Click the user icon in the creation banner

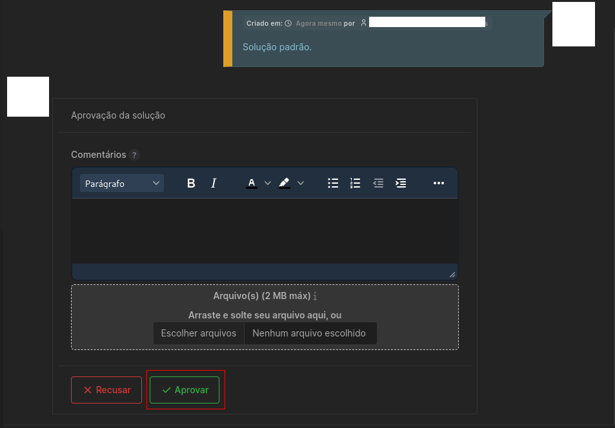pos(363,22)
